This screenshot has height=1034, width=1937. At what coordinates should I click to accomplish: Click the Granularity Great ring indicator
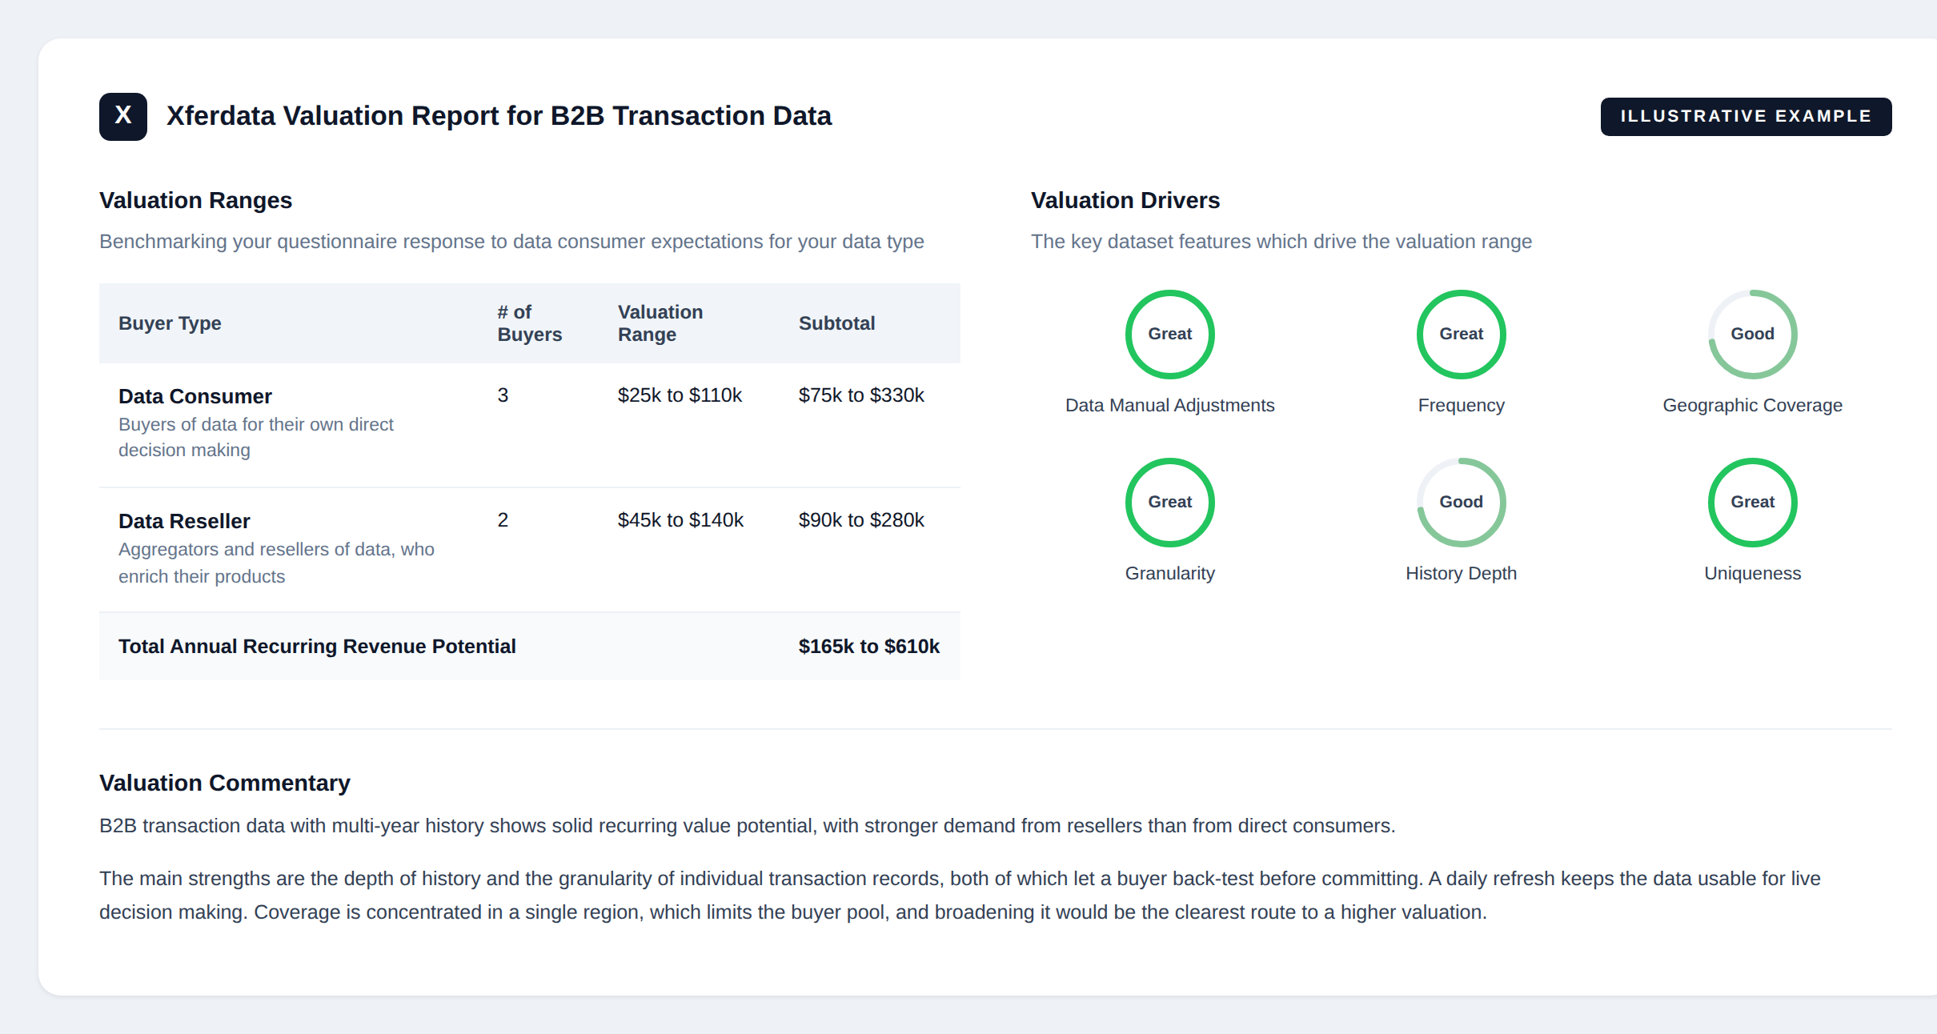1170,503
